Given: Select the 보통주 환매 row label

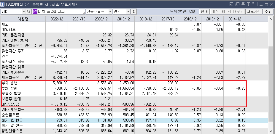Looking at the screenshot, I should coord(11,99).
